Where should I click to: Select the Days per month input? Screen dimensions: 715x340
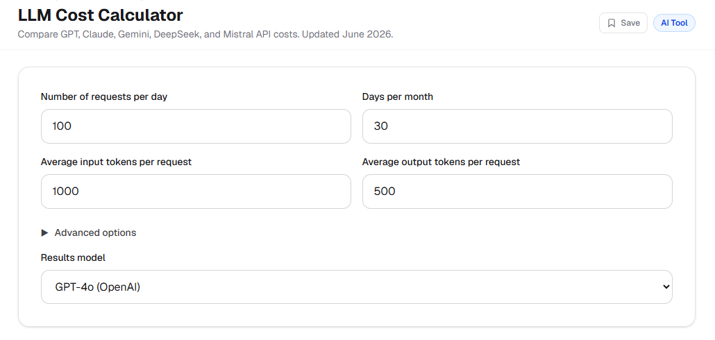click(517, 126)
